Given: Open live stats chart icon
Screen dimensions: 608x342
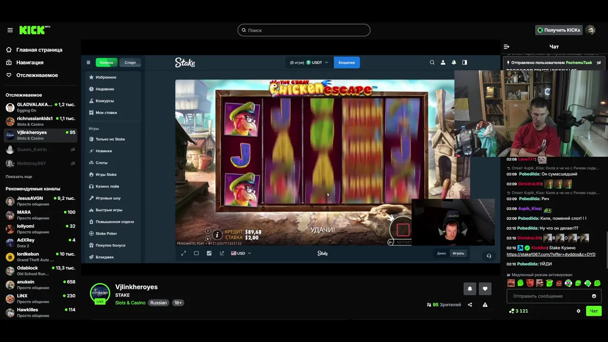Looking at the screenshot, I should (x=209, y=253).
